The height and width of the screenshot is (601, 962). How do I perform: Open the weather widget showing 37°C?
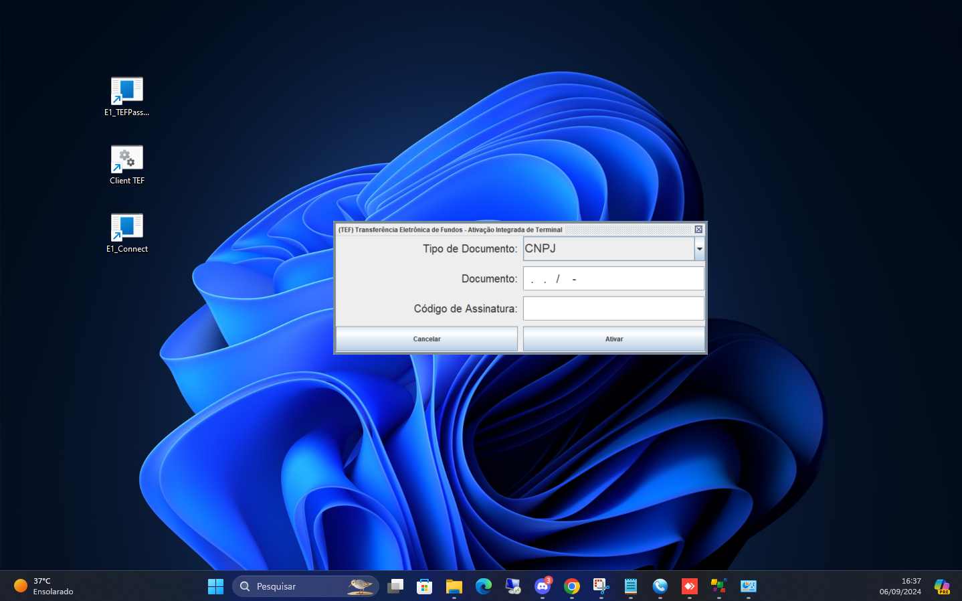coord(44,586)
